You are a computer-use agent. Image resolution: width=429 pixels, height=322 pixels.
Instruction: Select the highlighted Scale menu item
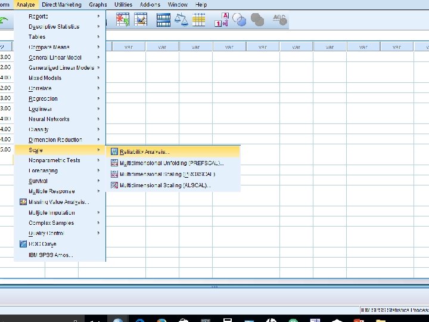pos(60,150)
